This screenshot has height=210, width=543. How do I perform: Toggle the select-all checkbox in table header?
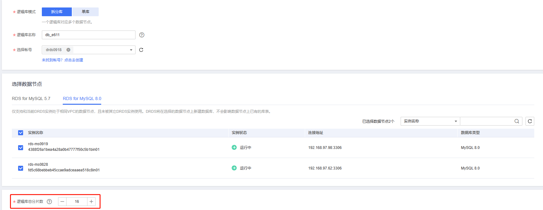21,133
